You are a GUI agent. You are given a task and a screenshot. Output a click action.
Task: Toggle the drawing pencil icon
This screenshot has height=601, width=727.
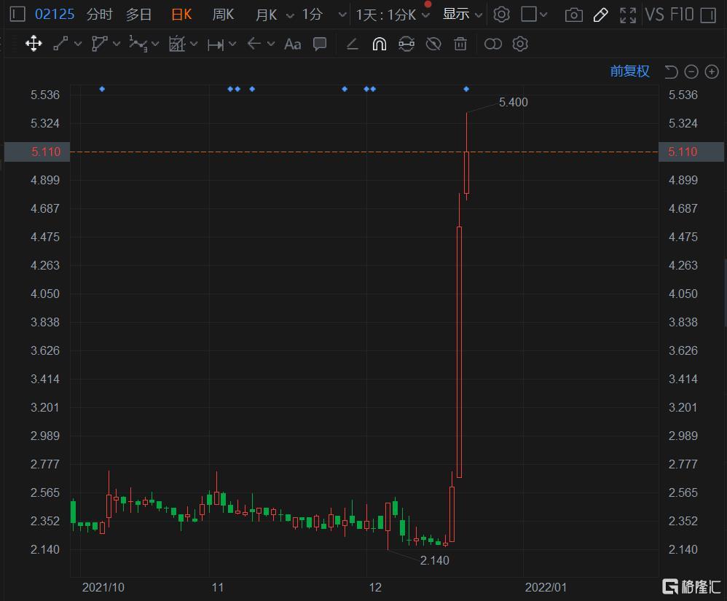600,15
